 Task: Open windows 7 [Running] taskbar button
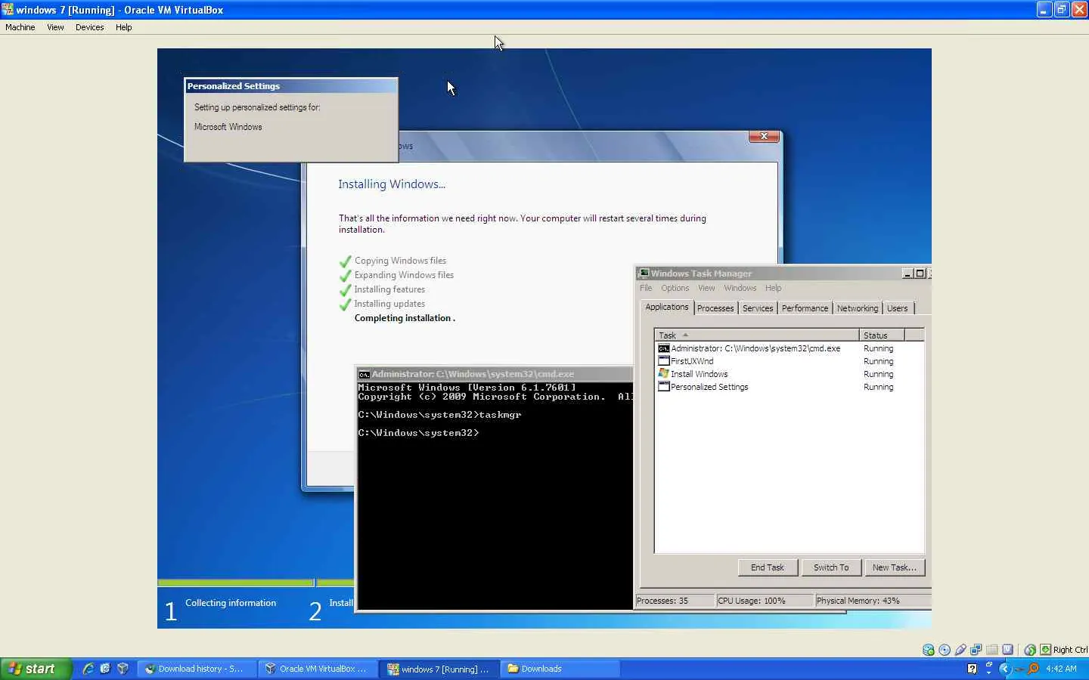[x=439, y=669]
